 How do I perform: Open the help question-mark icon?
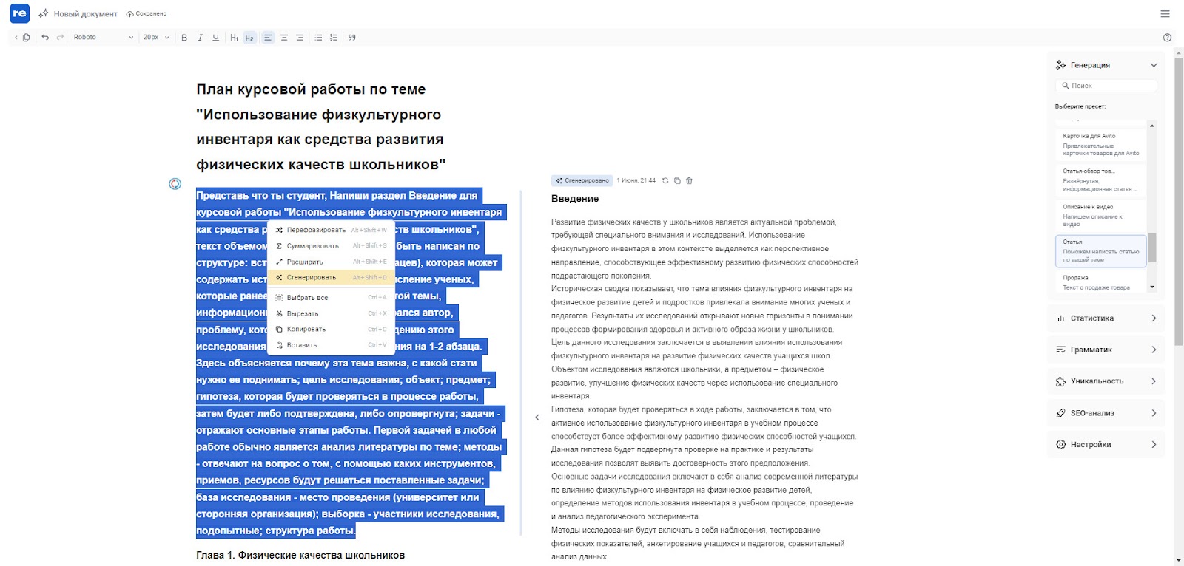point(1167,38)
